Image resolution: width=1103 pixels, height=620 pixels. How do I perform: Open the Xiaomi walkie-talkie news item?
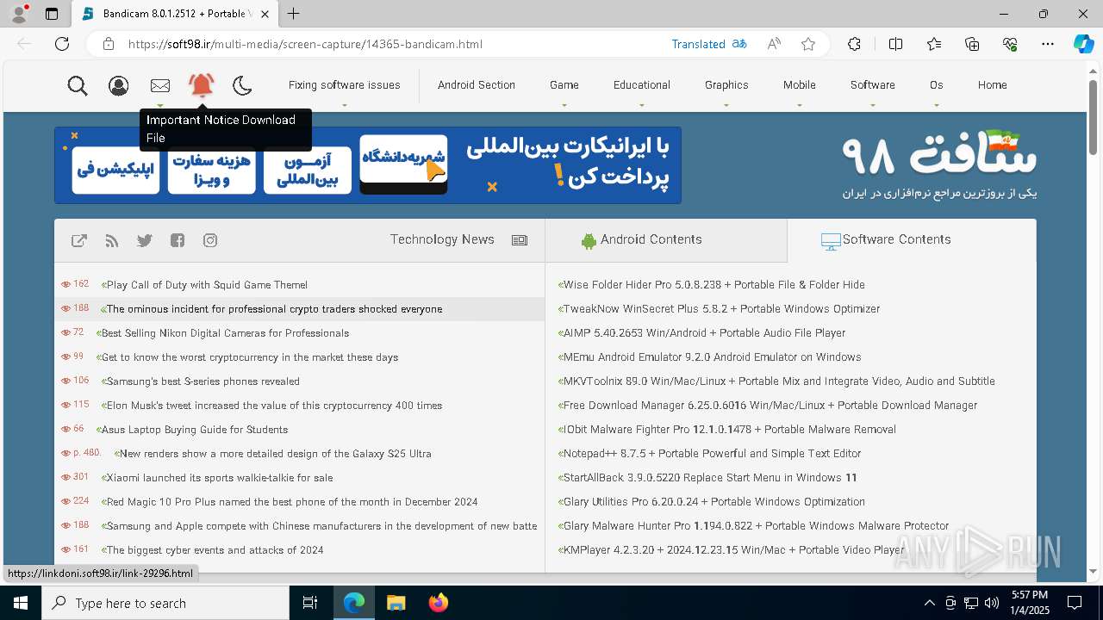pos(220,478)
